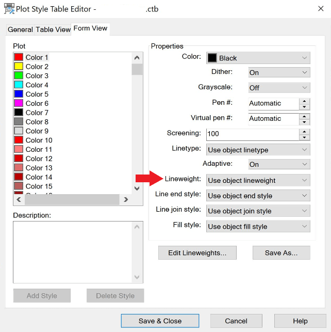Choose Color 12 in plot styles list

click(39, 159)
